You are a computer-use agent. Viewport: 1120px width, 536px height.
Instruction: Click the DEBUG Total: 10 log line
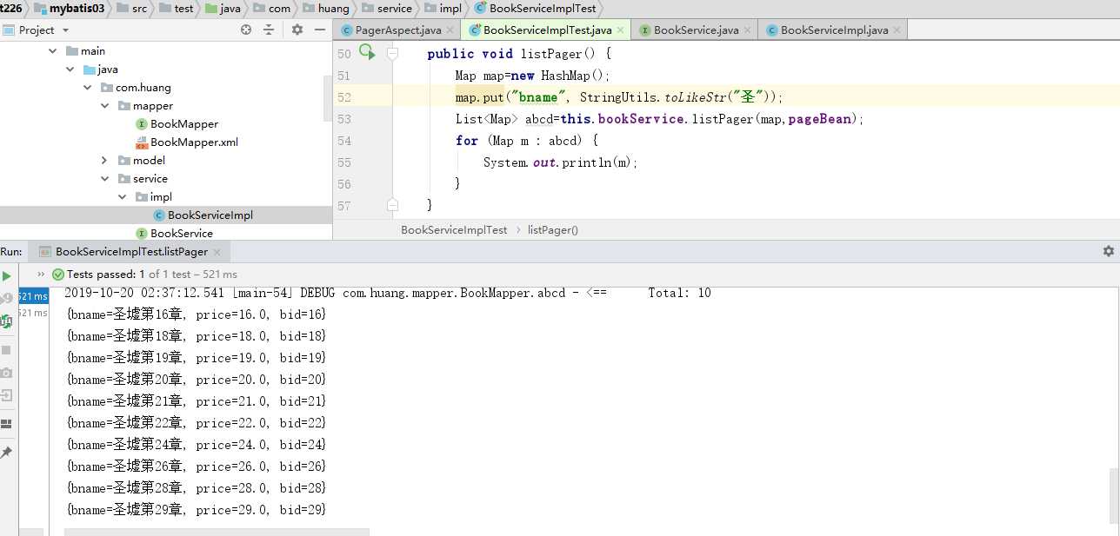(x=388, y=293)
